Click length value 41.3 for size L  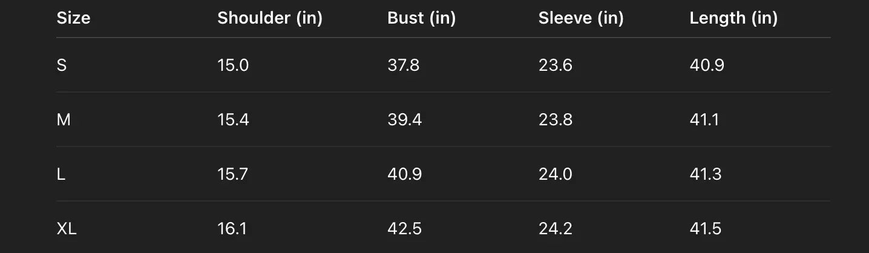tap(705, 174)
